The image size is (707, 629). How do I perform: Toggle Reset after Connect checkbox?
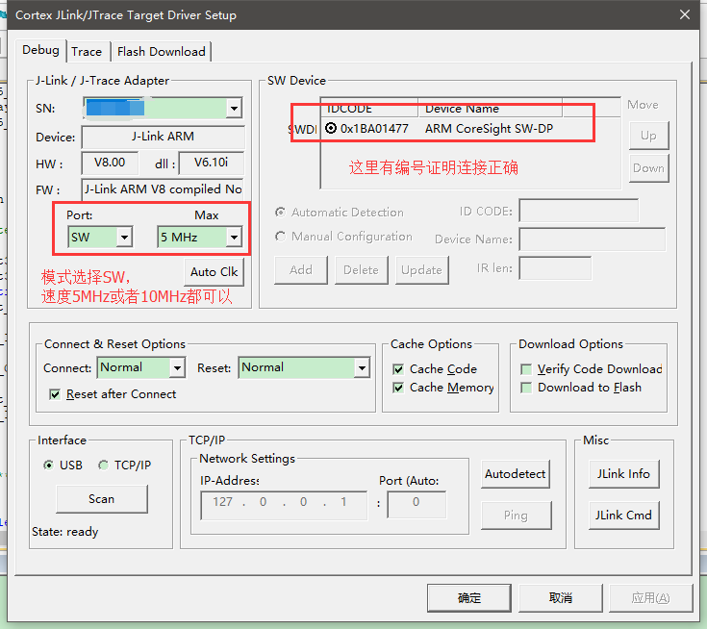pyautogui.click(x=55, y=394)
